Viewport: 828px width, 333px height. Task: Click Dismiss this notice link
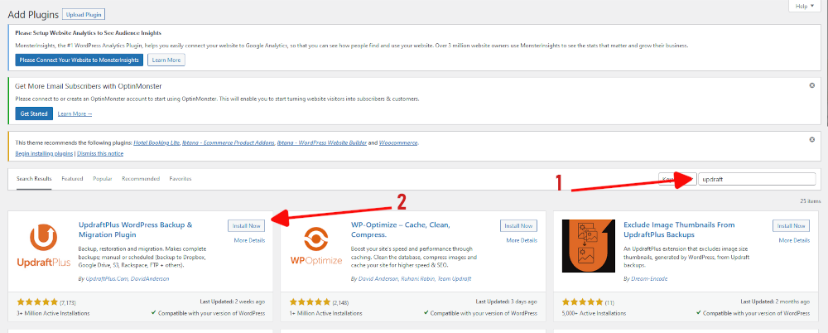(100, 153)
